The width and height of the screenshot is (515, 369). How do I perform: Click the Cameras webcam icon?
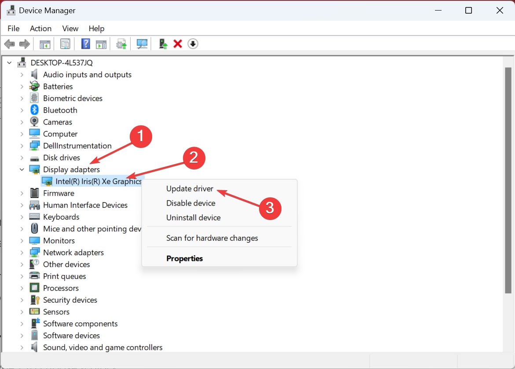34,122
